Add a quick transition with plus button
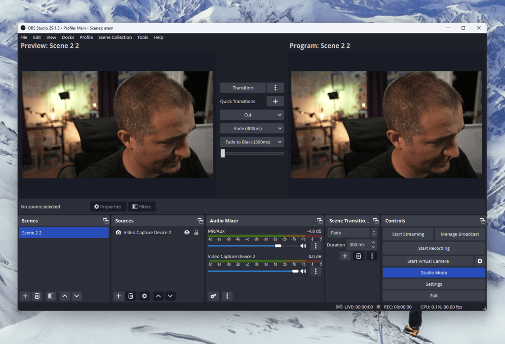505x344 pixels. tap(275, 101)
